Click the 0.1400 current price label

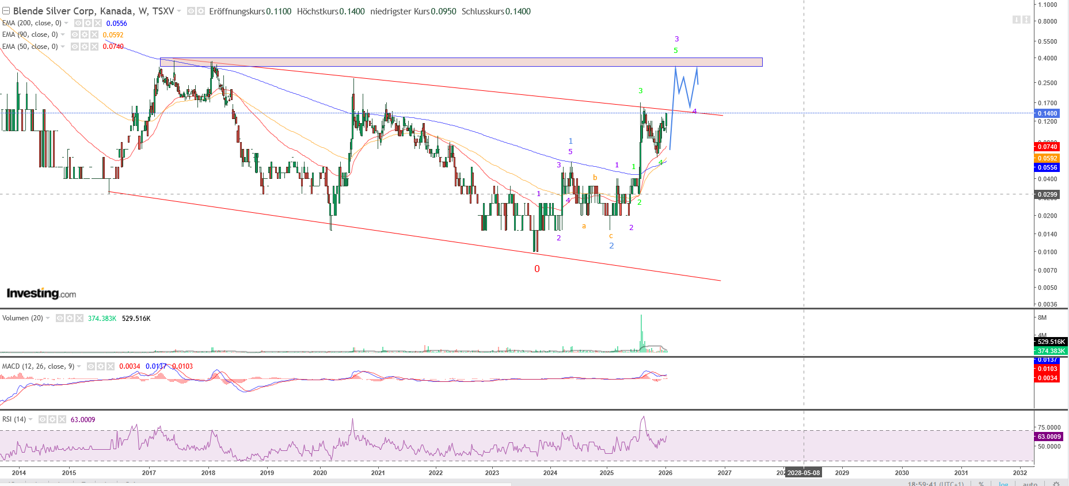pos(1047,113)
